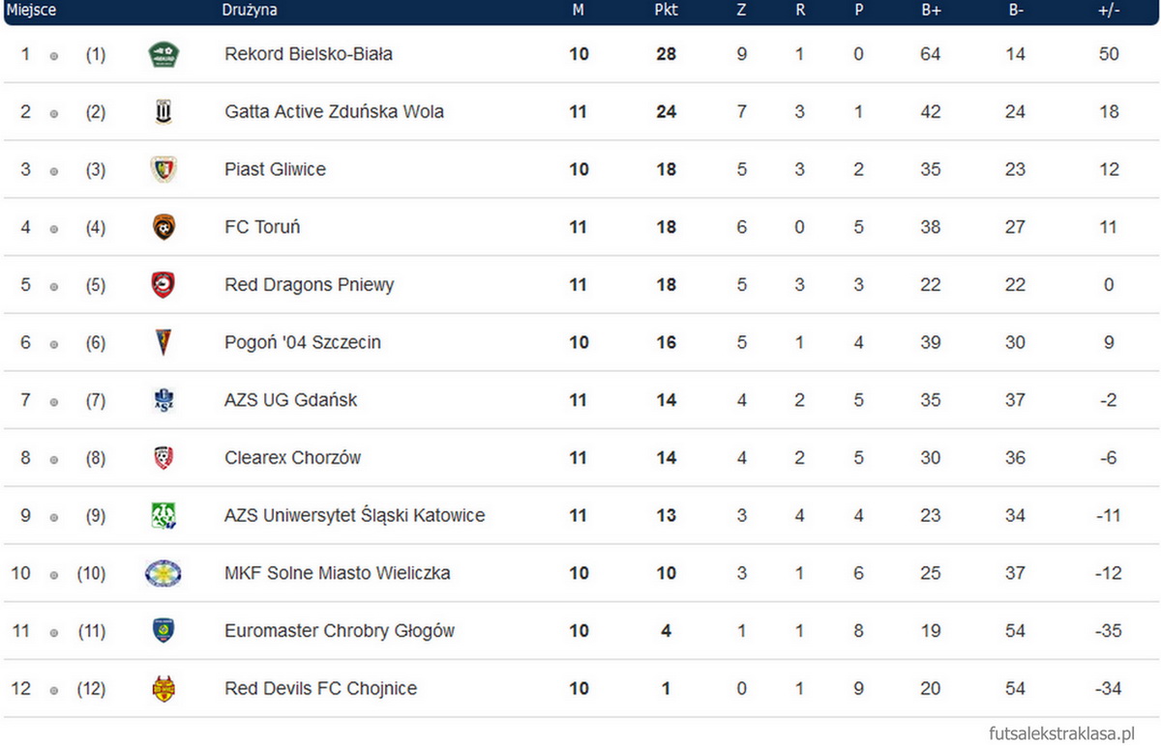Click the FC Toruń club logo
This screenshot has height=746, width=1161.
(163, 227)
